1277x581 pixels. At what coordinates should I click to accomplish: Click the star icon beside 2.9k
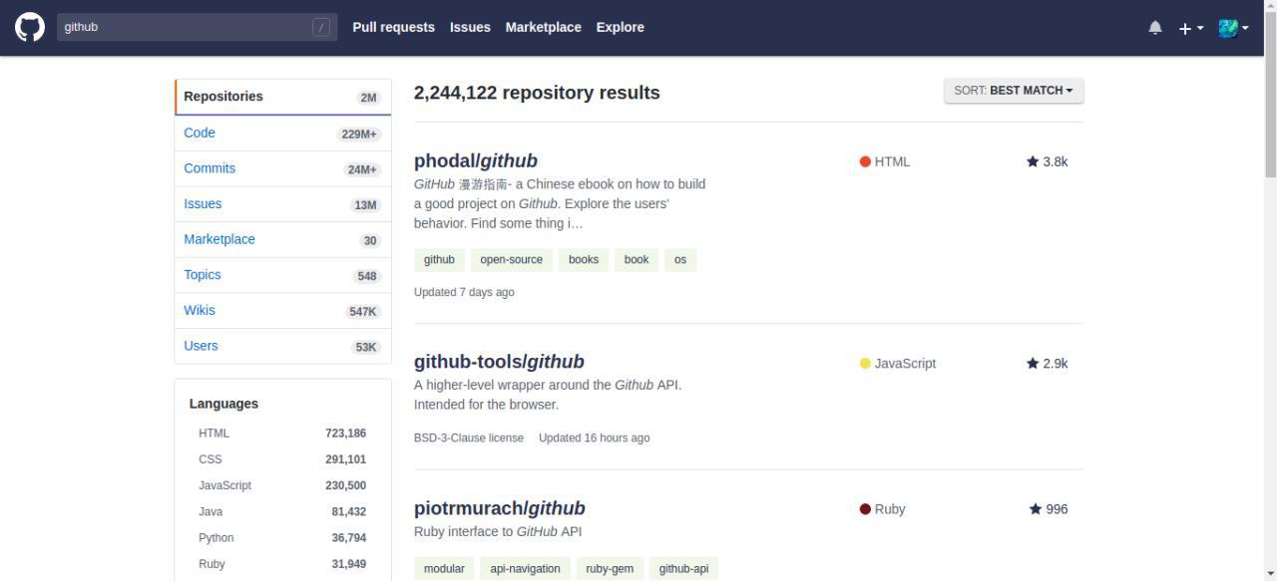pyautogui.click(x=1033, y=363)
